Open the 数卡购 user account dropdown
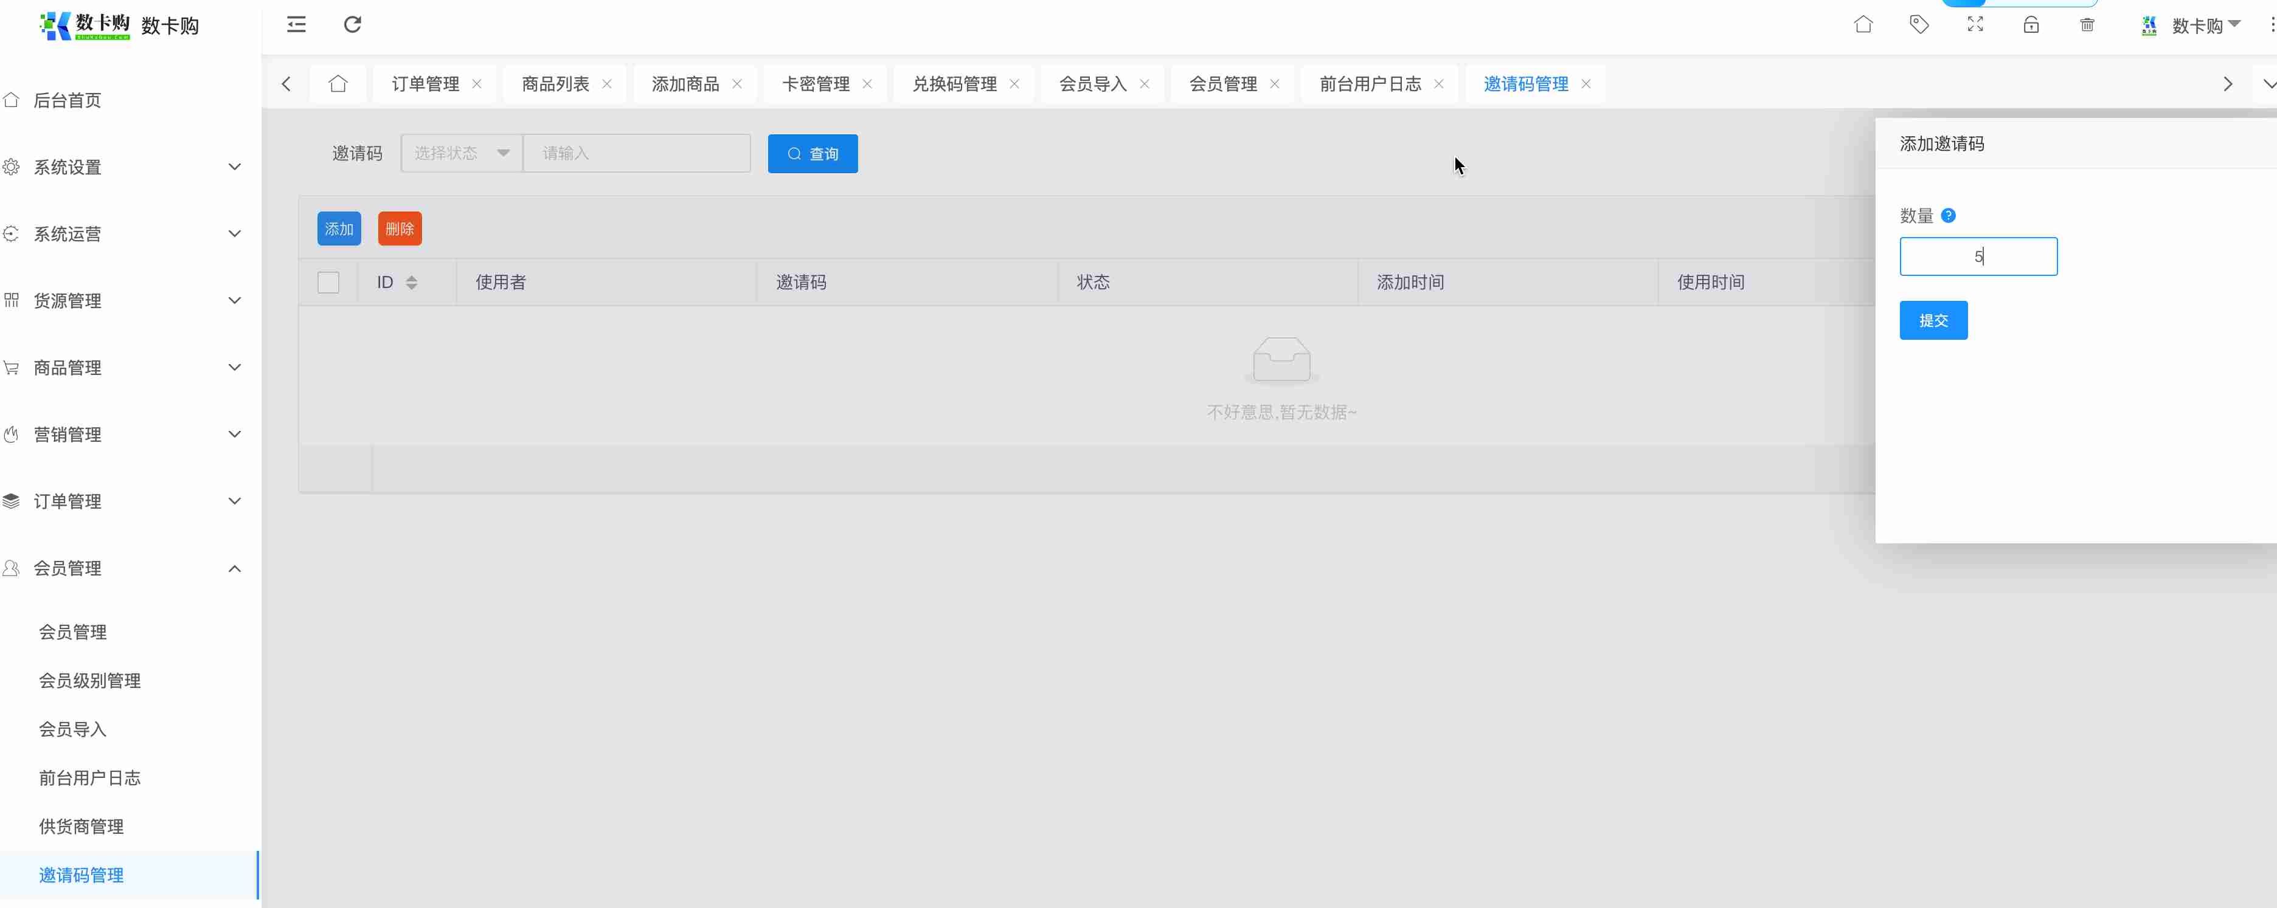This screenshot has height=908, width=2277. (x=2197, y=26)
